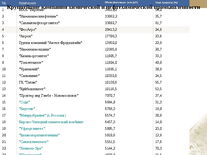Screen dimensions: 207x155
Task: Click the sales value 10116,5
Action: [111, 89]
